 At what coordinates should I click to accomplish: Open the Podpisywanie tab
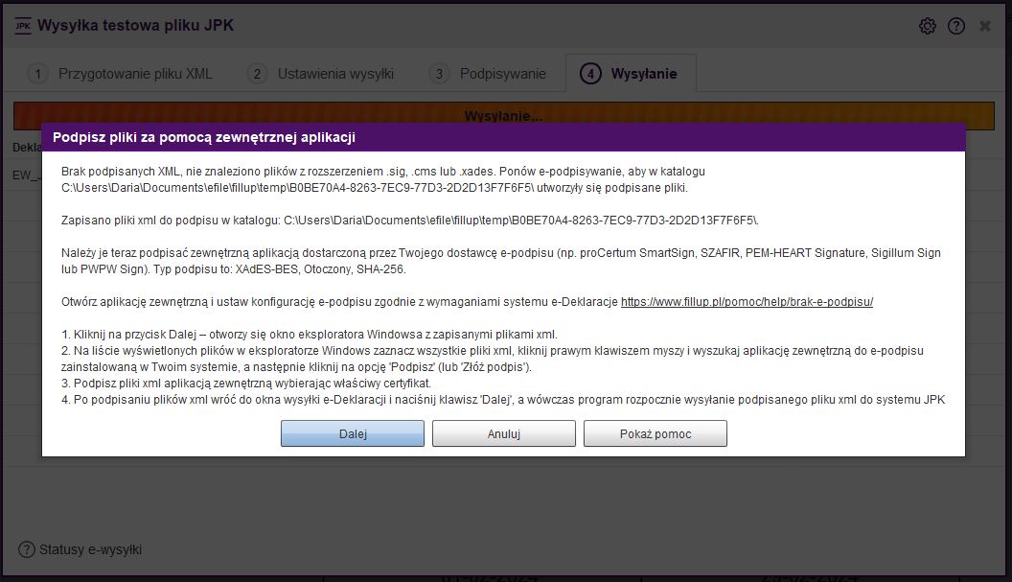502,74
